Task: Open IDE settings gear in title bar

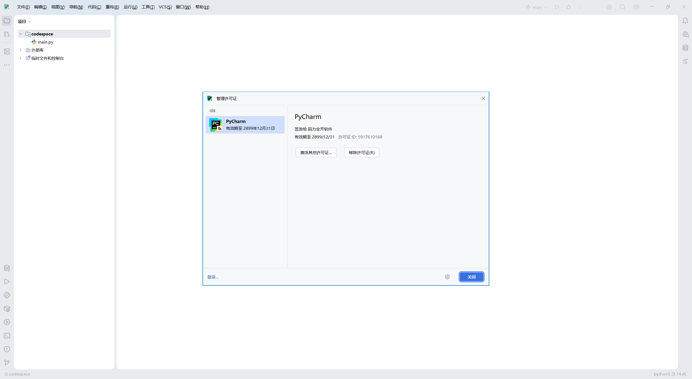Action: (x=636, y=7)
